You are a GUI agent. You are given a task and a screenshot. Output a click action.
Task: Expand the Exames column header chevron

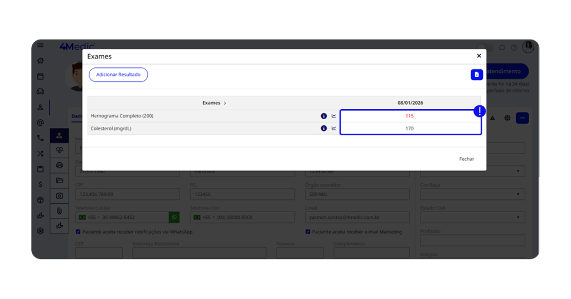(x=225, y=103)
